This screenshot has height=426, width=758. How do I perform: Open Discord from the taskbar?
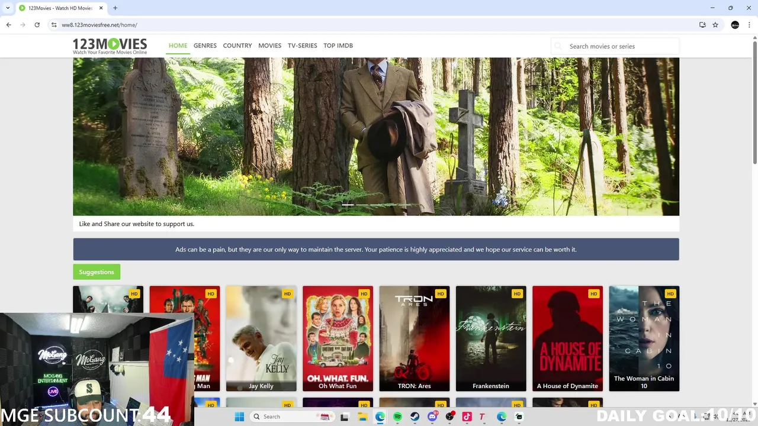coord(432,417)
